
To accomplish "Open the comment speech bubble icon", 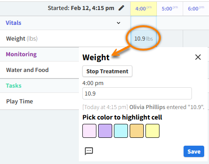I will click(x=89, y=151).
